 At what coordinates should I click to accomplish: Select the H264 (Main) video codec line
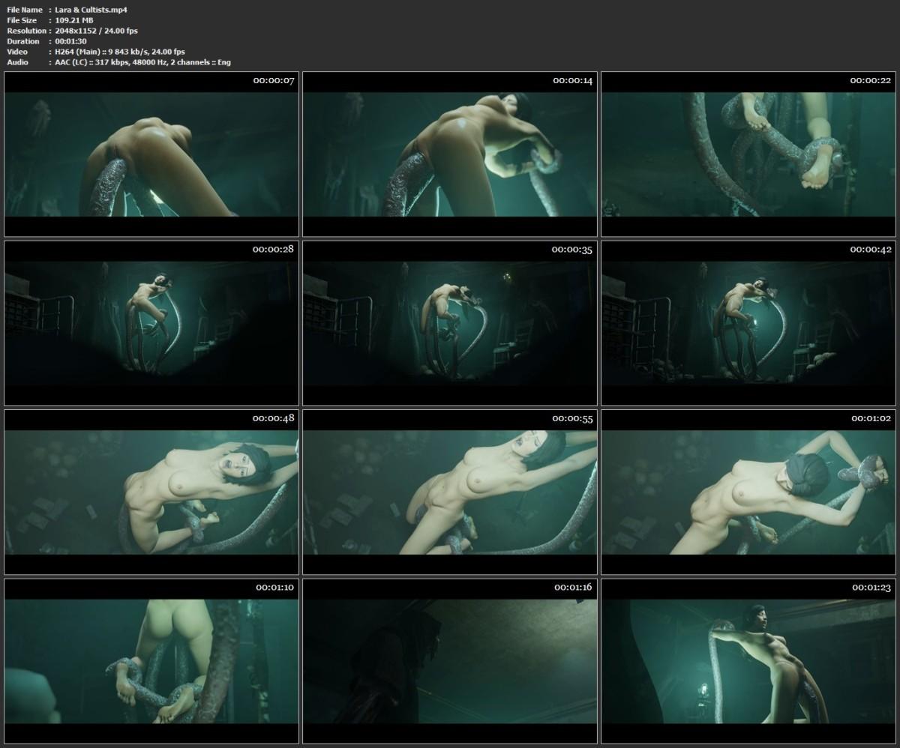pos(120,52)
